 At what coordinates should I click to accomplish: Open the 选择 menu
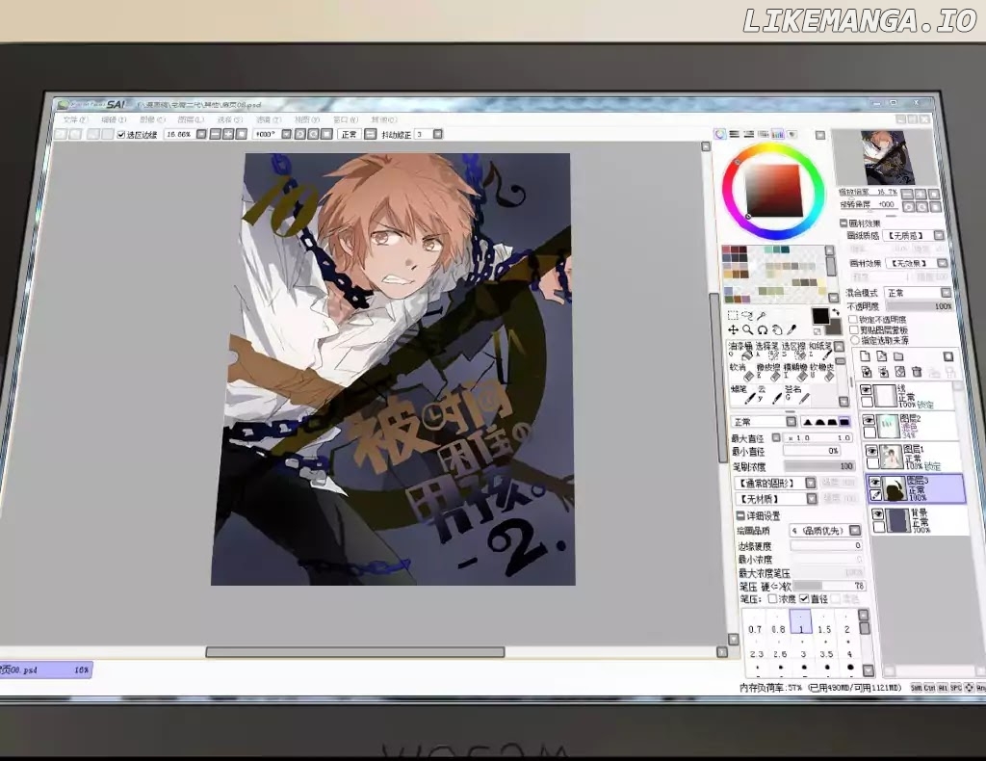click(x=229, y=118)
